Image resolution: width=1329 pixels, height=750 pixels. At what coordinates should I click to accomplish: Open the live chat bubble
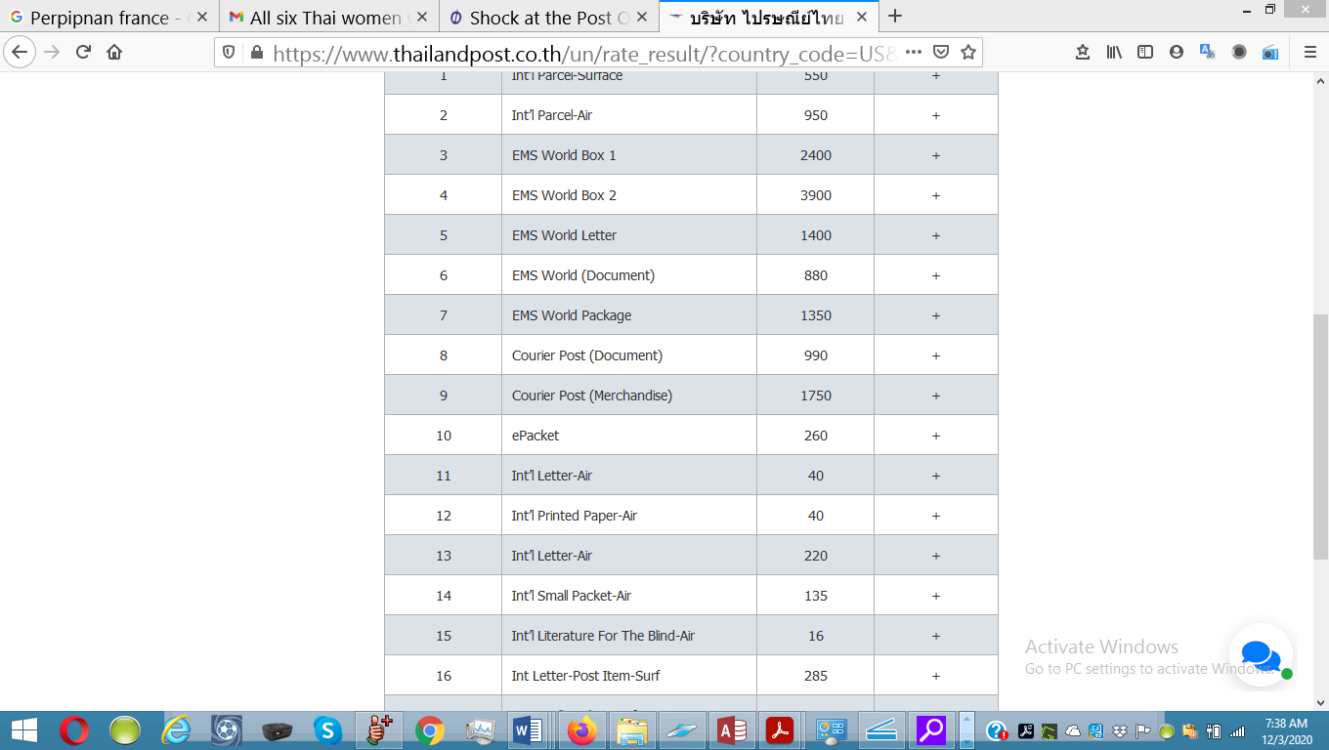[1261, 655]
